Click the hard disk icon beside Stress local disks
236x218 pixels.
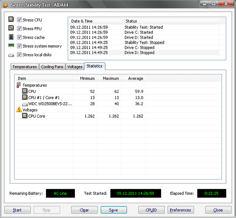click(x=11, y=55)
